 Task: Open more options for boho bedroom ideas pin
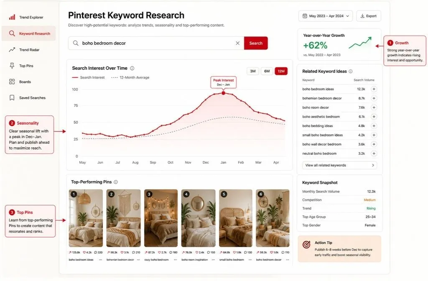pyautogui.click(x=100, y=260)
